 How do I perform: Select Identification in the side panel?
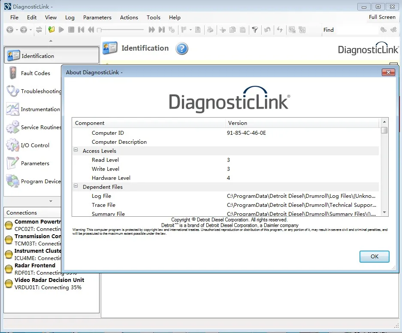(x=51, y=55)
